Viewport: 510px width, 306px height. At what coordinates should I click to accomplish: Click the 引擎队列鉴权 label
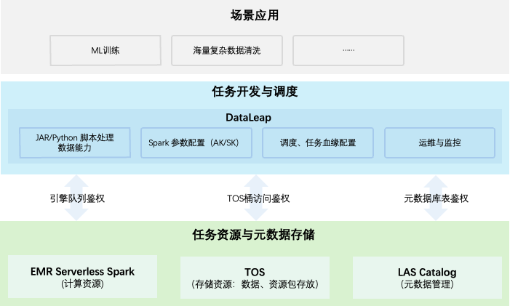(x=77, y=198)
